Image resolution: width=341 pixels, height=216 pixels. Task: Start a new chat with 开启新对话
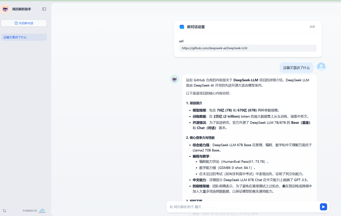pyautogui.click(x=24, y=23)
